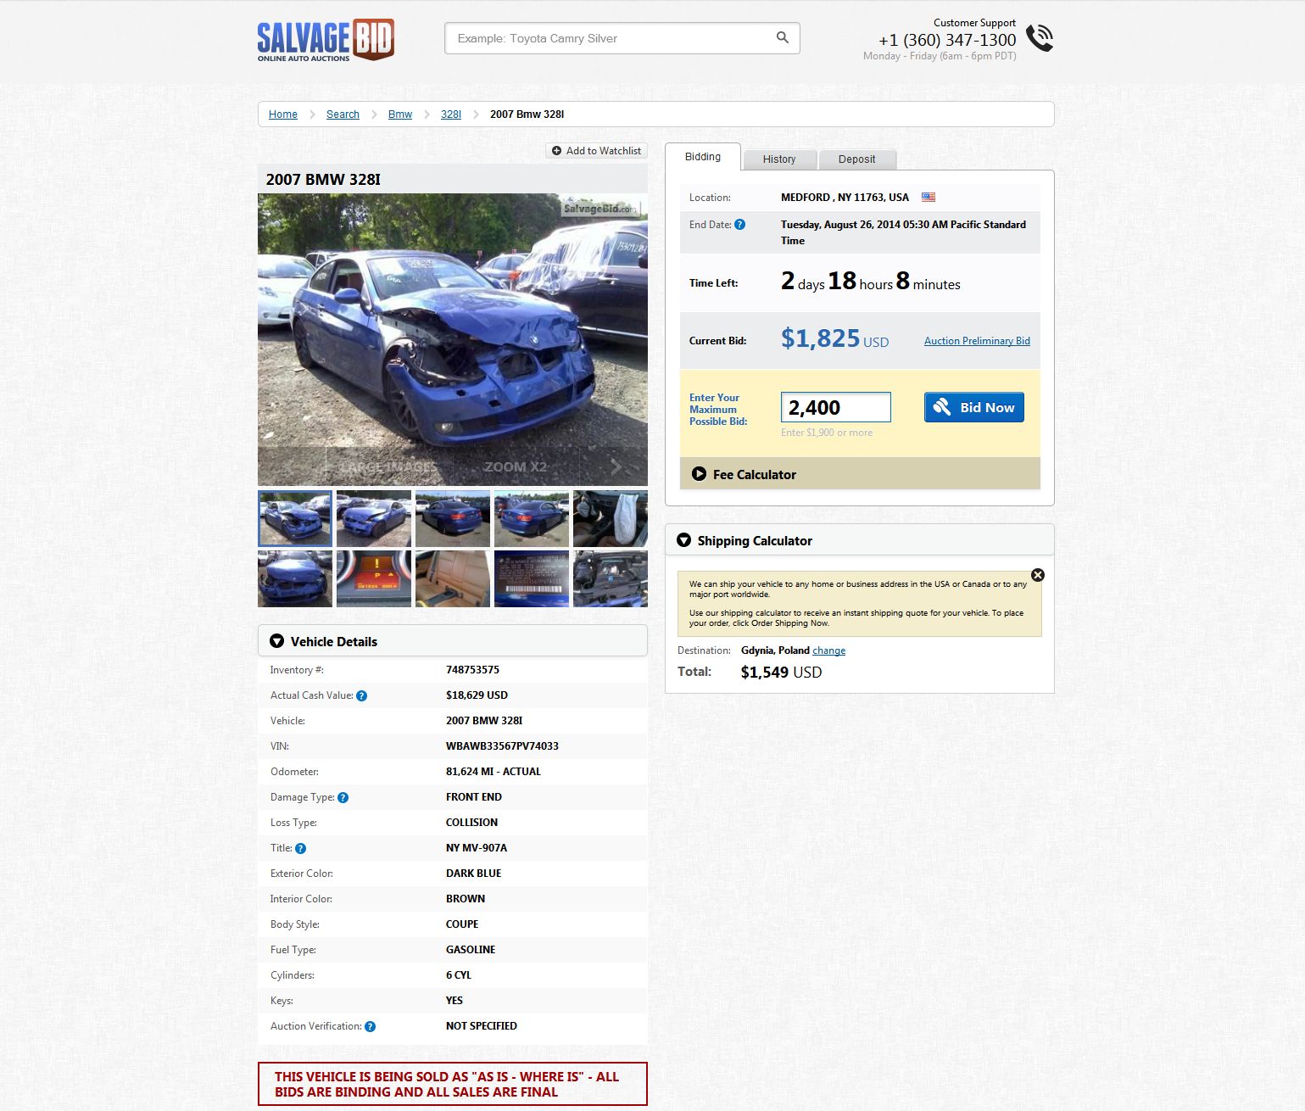Click the inventory number 748753575
1305x1111 pixels.
472,670
